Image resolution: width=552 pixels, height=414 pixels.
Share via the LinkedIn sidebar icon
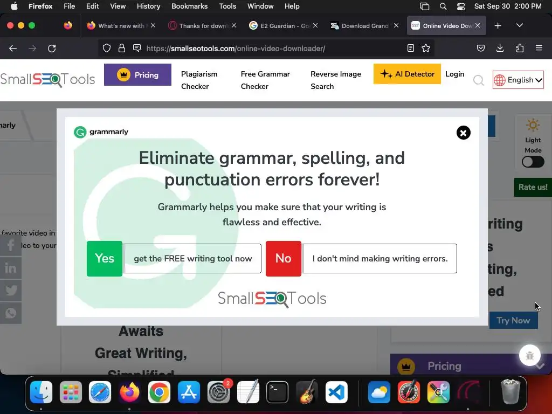pyautogui.click(x=11, y=268)
